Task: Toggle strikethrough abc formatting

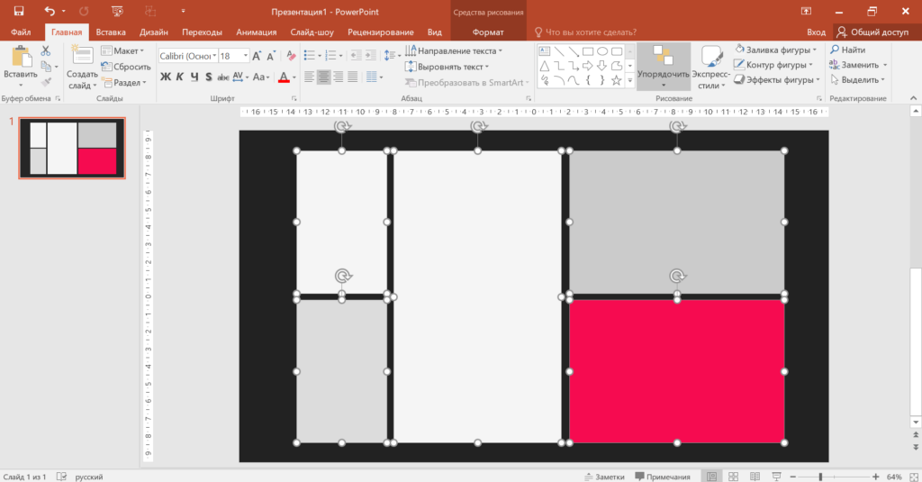Action: [223, 77]
